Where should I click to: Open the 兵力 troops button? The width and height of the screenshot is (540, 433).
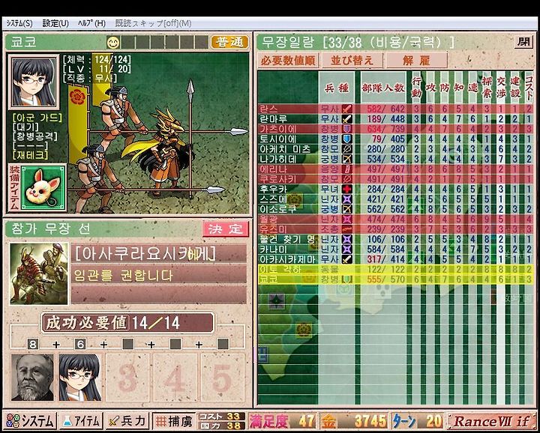(x=127, y=421)
